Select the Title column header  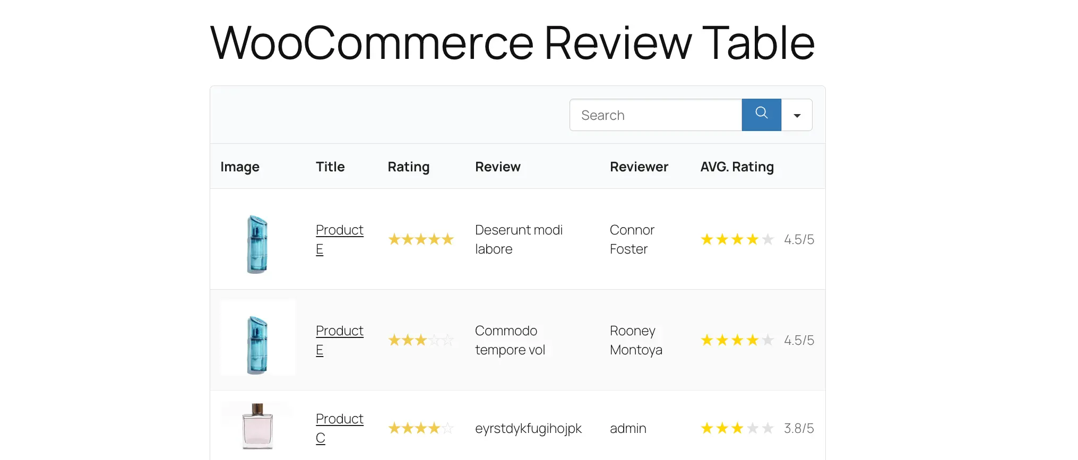(330, 167)
